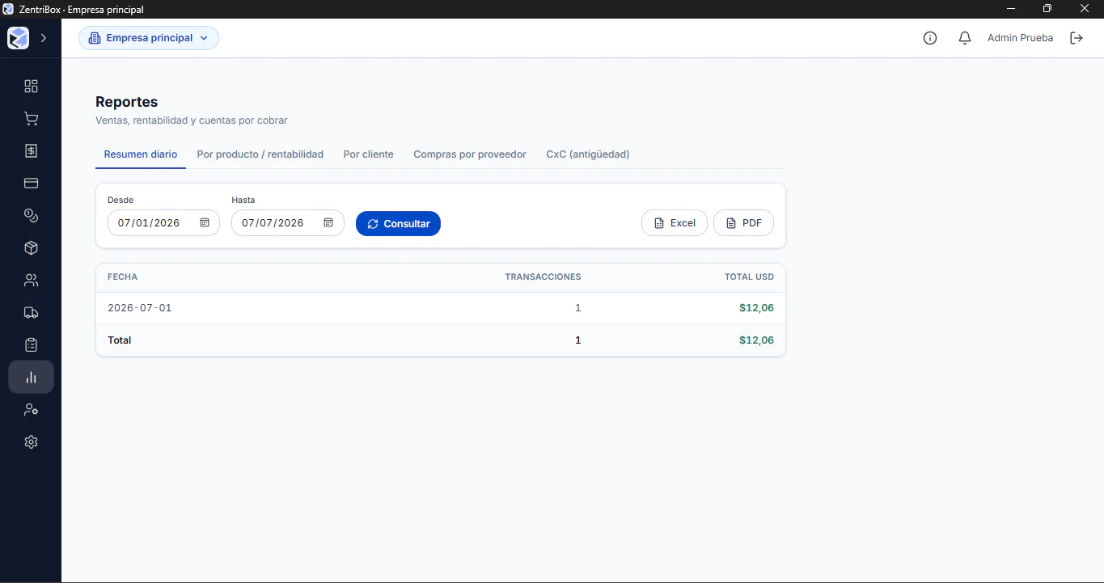Open the credit card payments icon
Screen dimensions: 1104x583
[x=31, y=184]
